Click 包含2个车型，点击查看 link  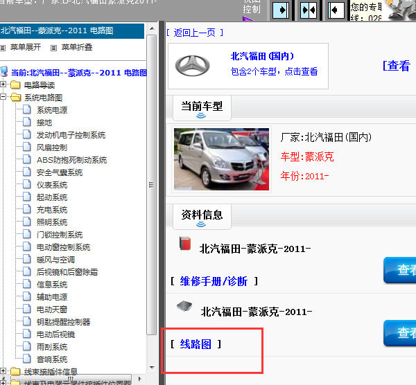point(274,71)
